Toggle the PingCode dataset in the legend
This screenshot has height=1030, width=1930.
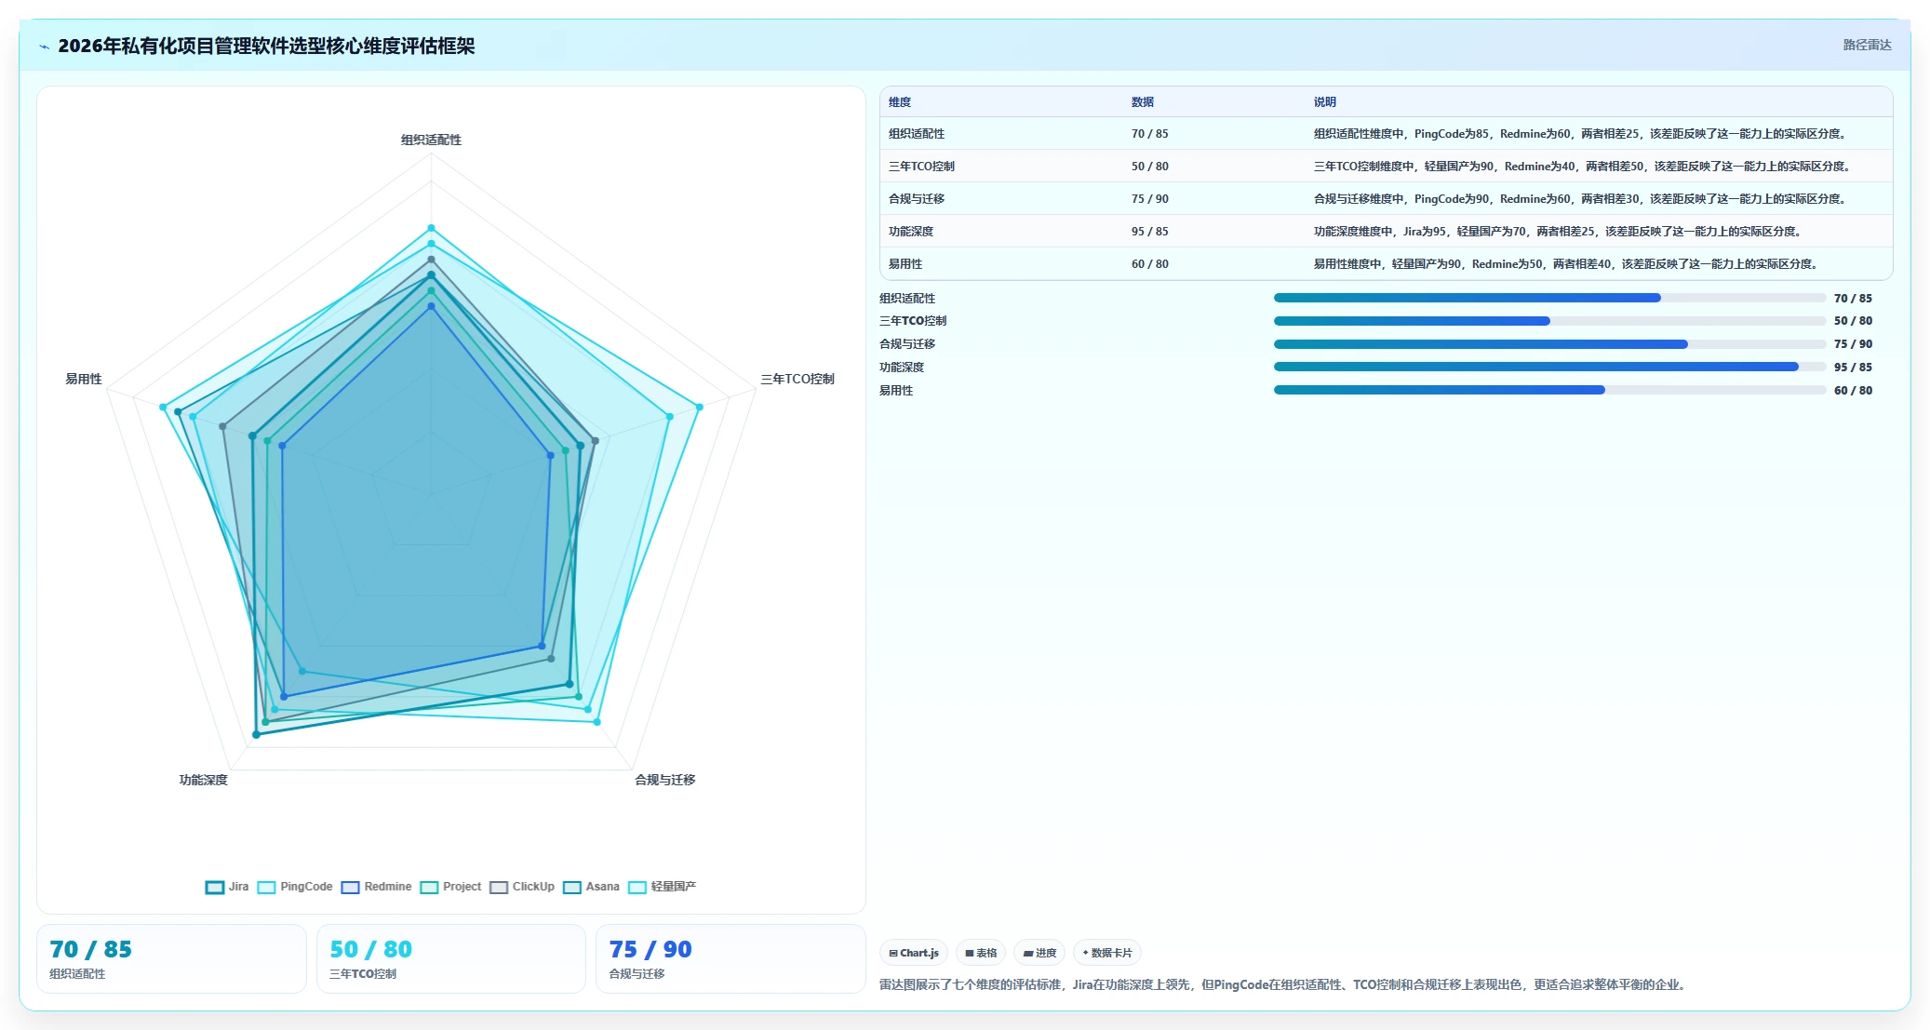point(295,887)
